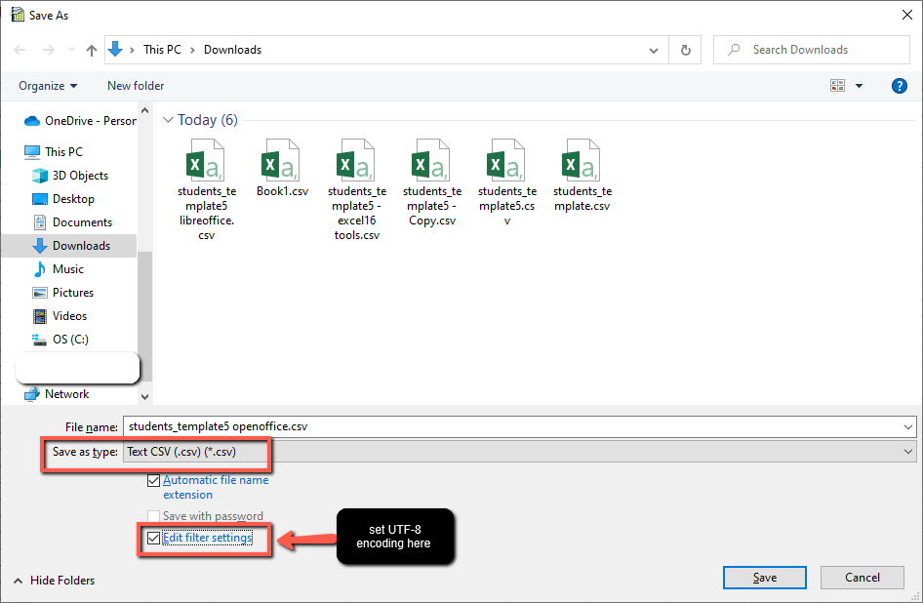Click the Search Downloads field
This screenshot has height=603, width=923.
pos(811,50)
